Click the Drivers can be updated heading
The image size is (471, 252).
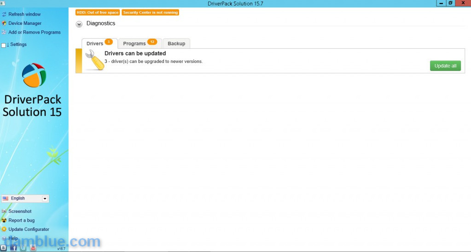135,53
